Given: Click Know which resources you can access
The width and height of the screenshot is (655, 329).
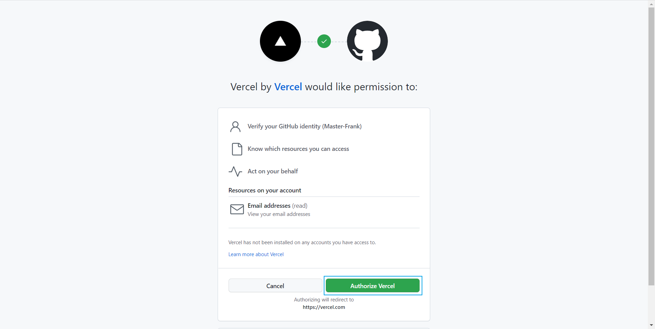Looking at the screenshot, I should [298, 149].
